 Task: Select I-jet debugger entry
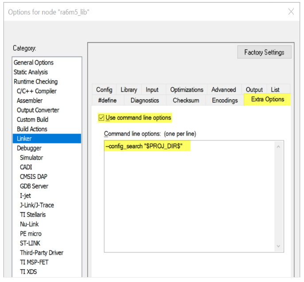click(25, 196)
